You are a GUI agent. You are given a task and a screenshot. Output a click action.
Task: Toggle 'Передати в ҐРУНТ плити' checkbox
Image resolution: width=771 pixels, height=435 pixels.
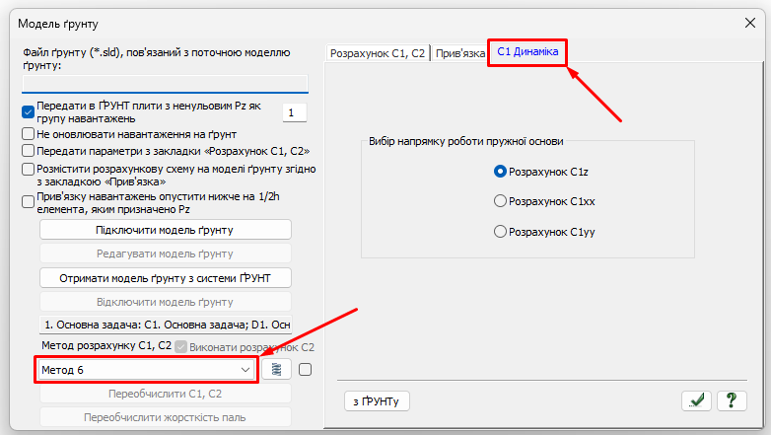coord(29,112)
